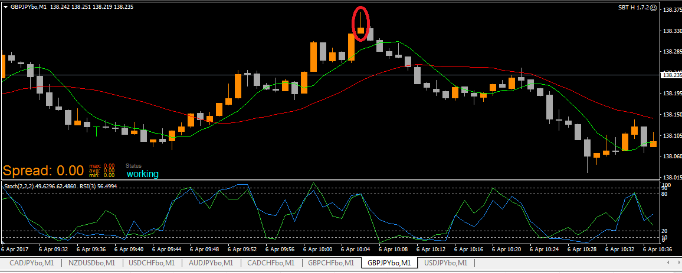Click the Stoch(2,2,2) RSI(3) indicator label
Image resolution: width=682 pixels, height=273 pixels.
60,186
